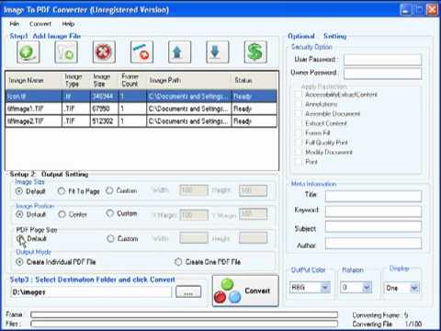Click the PDF Page Size Width field
The height and width of the screenshot is (331, 441).
point(194,238)
